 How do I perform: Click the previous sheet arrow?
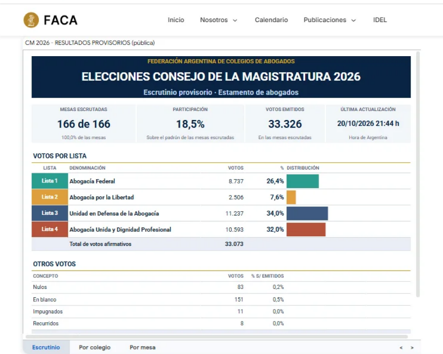pyautogui.click(x=401, y=347)
